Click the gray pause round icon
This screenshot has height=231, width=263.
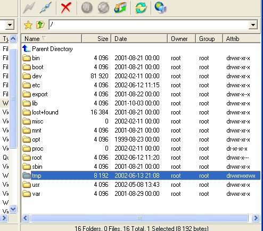point(87,8)
